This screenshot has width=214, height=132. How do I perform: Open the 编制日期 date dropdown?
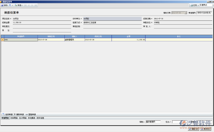point(186,13)
